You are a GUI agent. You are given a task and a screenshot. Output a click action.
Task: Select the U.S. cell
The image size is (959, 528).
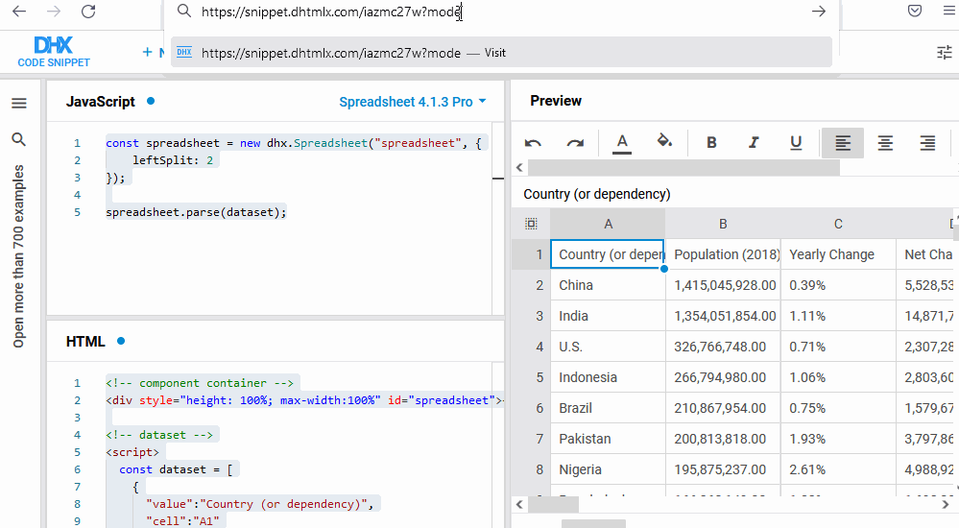608,347
